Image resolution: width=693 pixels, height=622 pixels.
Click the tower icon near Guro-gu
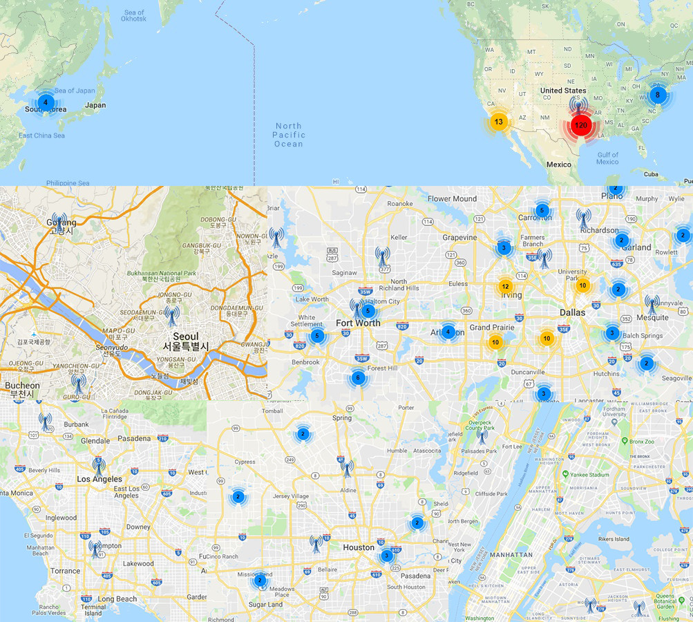78,384
